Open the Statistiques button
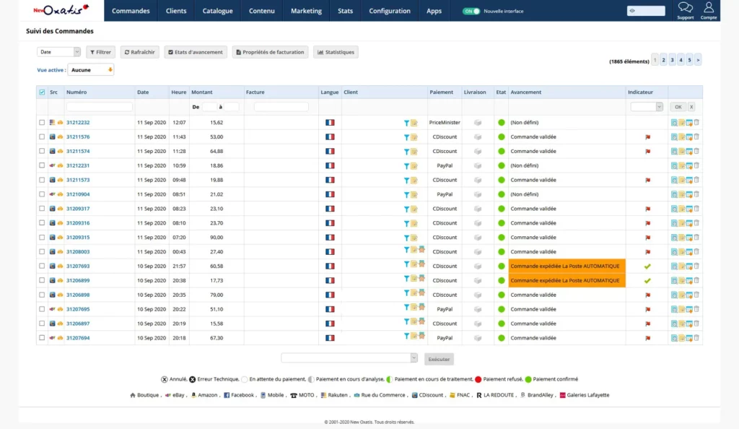This screenshot has width=739, height=429. pos(336,52)
